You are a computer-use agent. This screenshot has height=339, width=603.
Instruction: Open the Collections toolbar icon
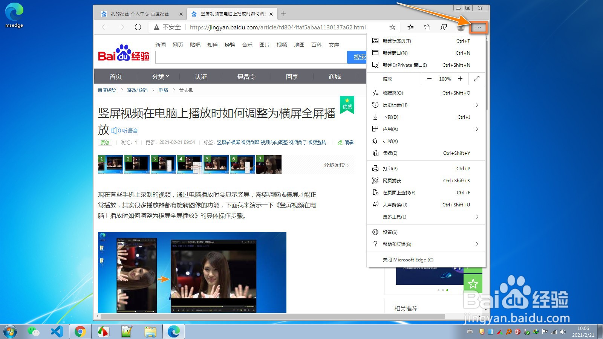click(x=427, y=27)
